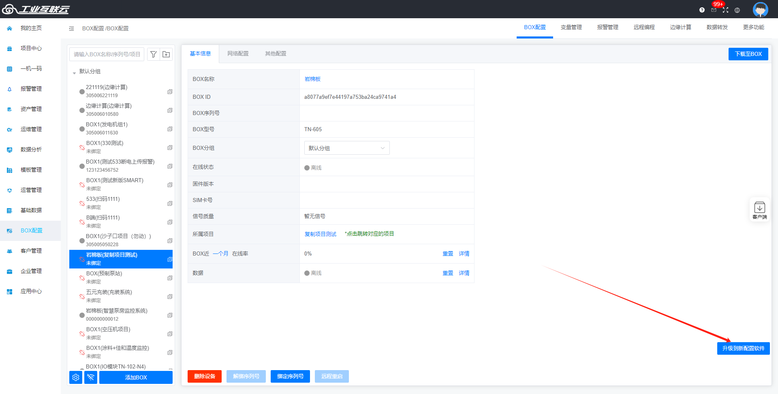Viewport: 778px width, 394px height.
Task: Copy icon for BOX1(空压机项目) row
Action: 170,334
